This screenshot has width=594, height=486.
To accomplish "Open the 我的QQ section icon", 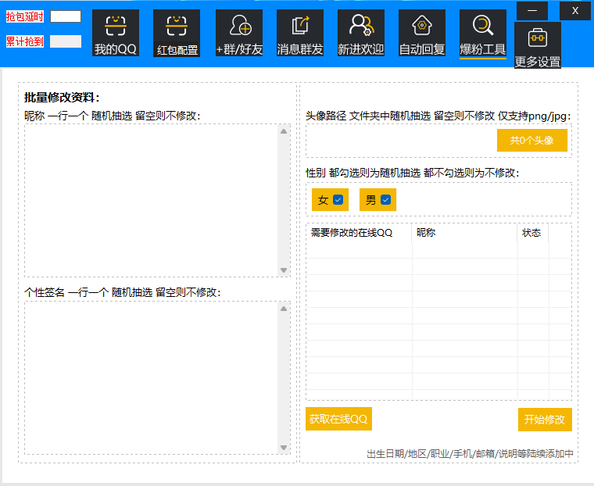I will [x=116, y=27].
